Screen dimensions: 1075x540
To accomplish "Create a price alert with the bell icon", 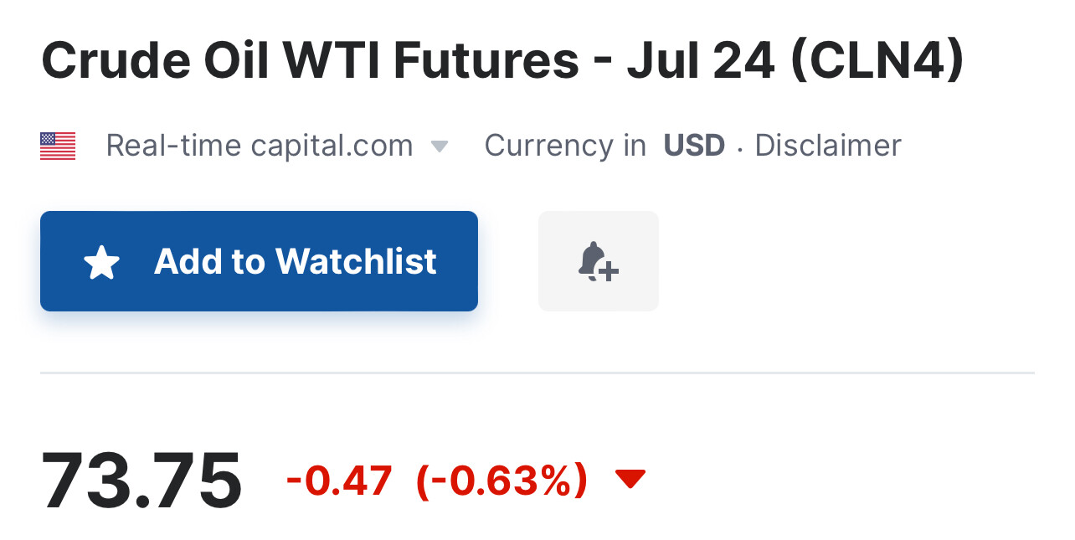I will click(597, 260).
